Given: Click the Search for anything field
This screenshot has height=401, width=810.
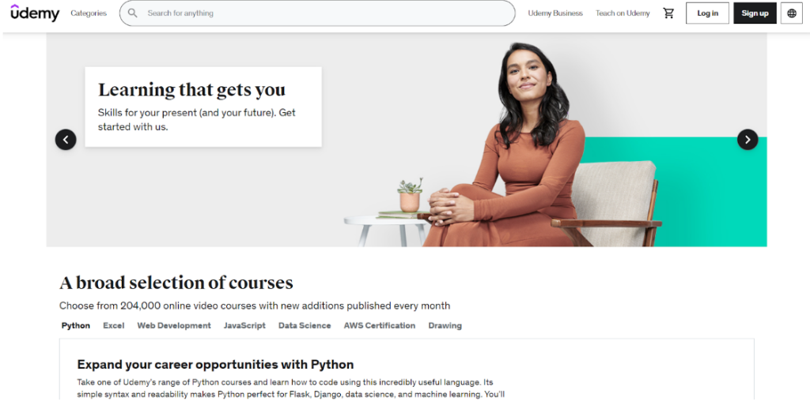Looking at the screenshot, I should (x=317, y=13).
